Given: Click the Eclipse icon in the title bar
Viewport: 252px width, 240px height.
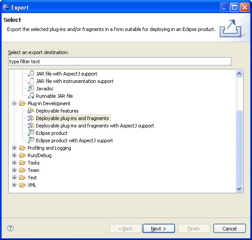Looking at the screenshot, I should pos(6,7).
